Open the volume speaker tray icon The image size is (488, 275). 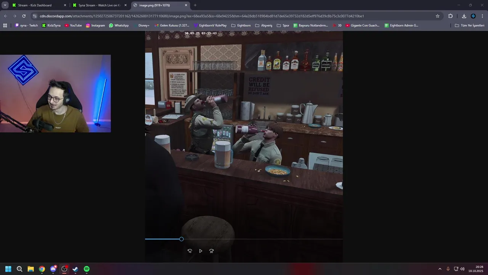462,269
